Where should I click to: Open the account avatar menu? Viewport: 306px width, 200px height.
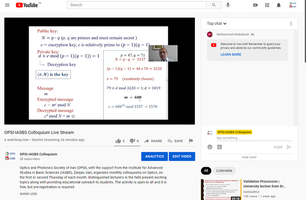293,5
